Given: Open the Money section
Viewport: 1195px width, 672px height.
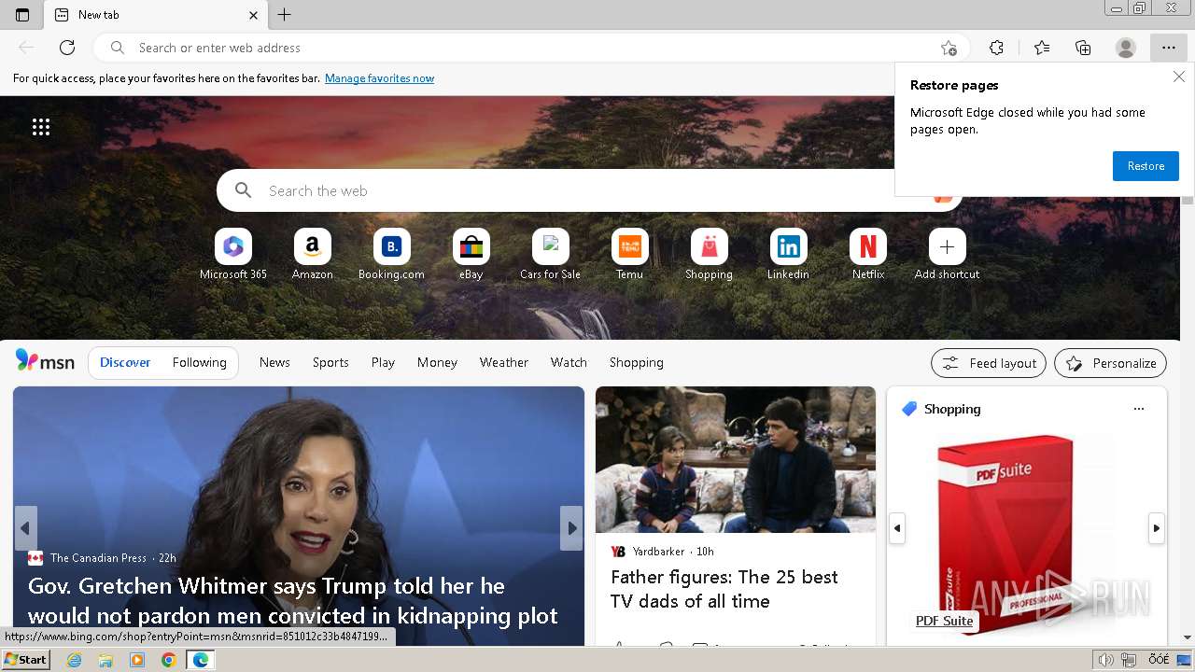Looking at the screenshot, I should (x=437, y=362).
